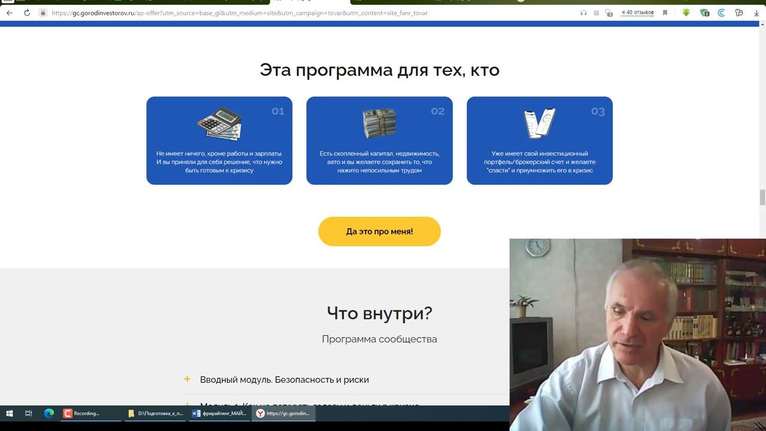
Task: Click the headphones read-aloud icon
Action: [583, 13]
